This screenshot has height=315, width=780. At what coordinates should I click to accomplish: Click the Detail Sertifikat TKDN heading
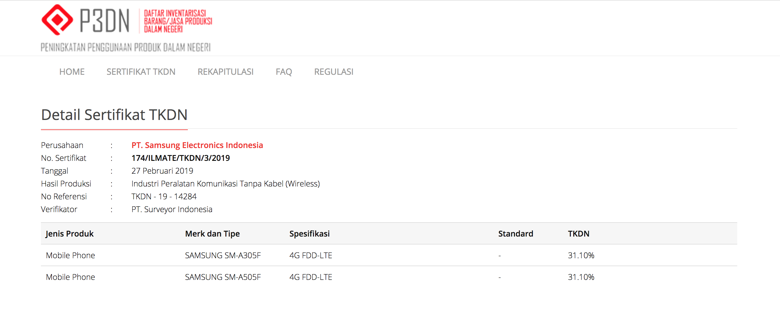[114, 115]
